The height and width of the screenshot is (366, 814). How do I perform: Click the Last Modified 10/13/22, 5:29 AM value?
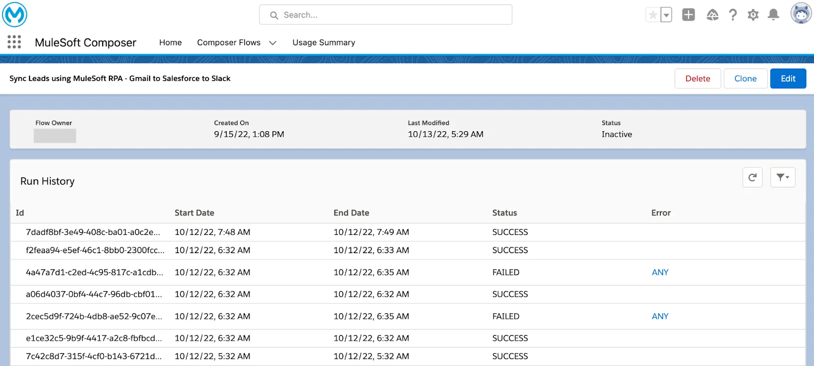[446, 134]
